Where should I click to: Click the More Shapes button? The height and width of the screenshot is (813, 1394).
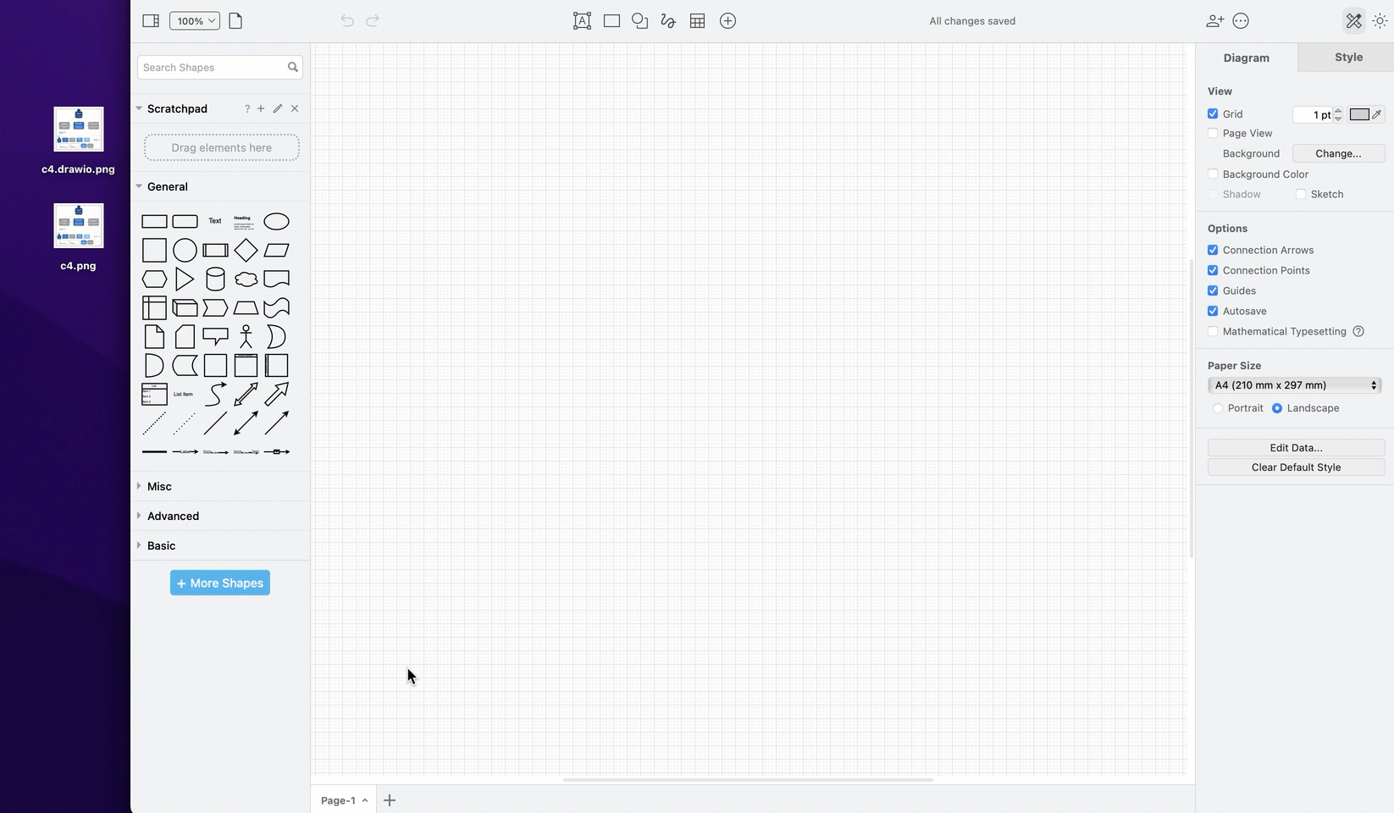tap(219, 583)
